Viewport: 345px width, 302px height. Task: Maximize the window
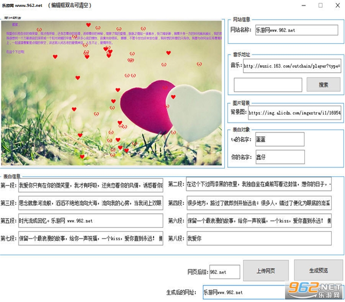pyautogui.click(x=320, y=5)
